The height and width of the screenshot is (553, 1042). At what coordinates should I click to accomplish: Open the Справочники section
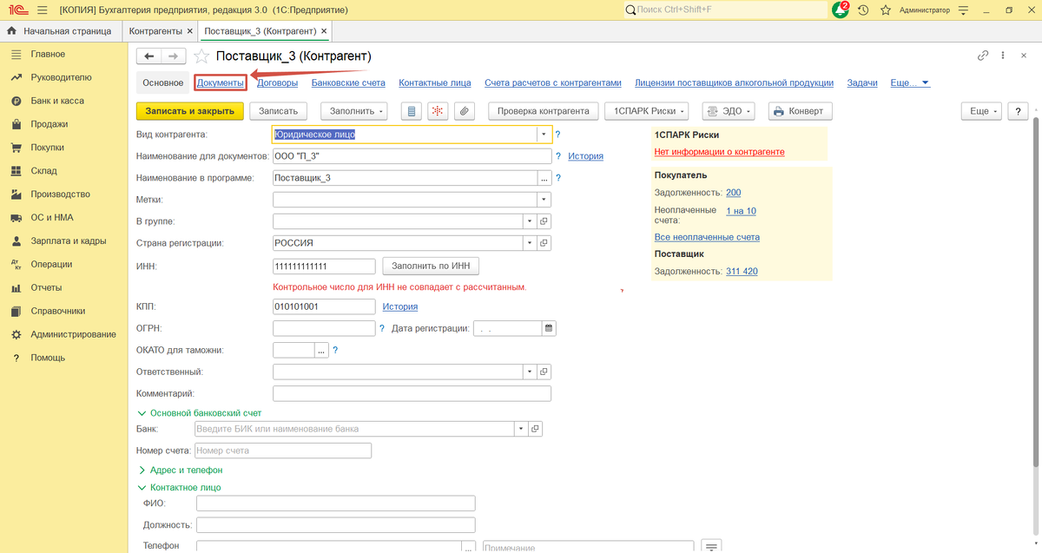[57, 311]
